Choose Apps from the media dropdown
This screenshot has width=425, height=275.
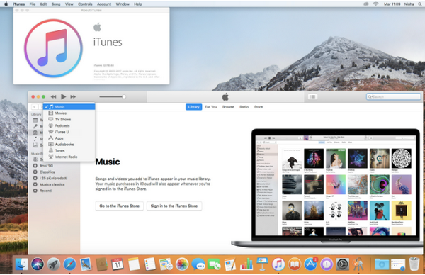click(x=69, y=138)
